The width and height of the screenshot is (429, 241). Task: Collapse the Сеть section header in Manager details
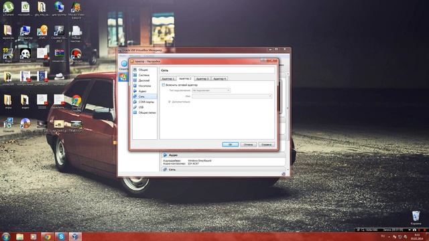(x=172, y=169)
